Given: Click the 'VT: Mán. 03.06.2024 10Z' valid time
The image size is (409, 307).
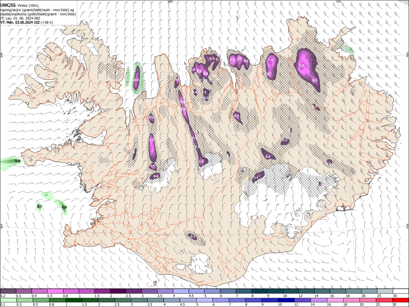Looking at the screenshot, I should pos(20,22).
